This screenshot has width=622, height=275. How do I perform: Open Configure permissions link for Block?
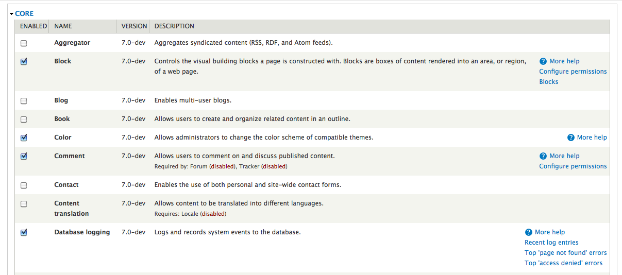click(x=573, y=72)
